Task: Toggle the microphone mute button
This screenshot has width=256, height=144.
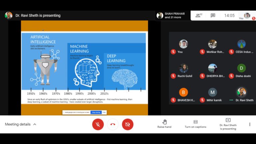Action: click(98, 124)
